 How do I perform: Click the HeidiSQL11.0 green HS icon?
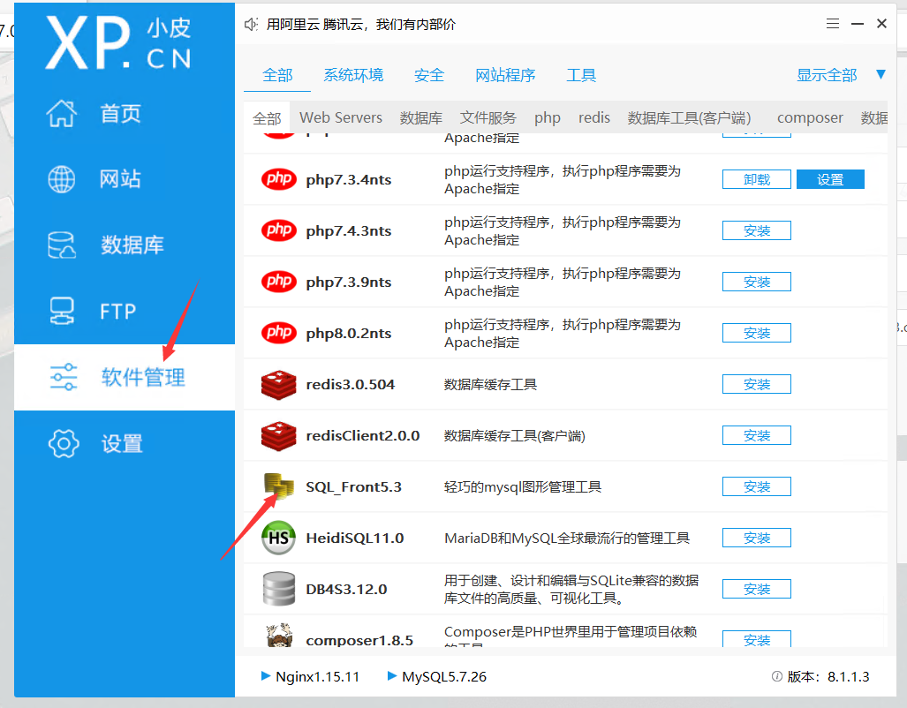pyautogui.click(x=279, y=538)
